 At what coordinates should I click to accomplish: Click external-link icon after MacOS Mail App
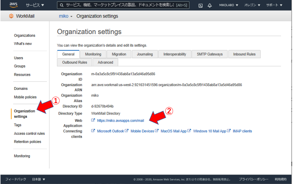click(189, 131)
